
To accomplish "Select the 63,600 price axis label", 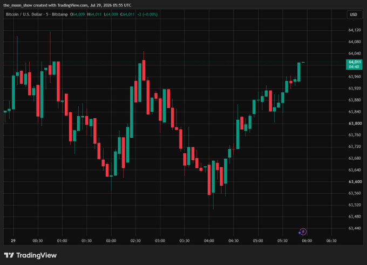I will tap(355, 182).
